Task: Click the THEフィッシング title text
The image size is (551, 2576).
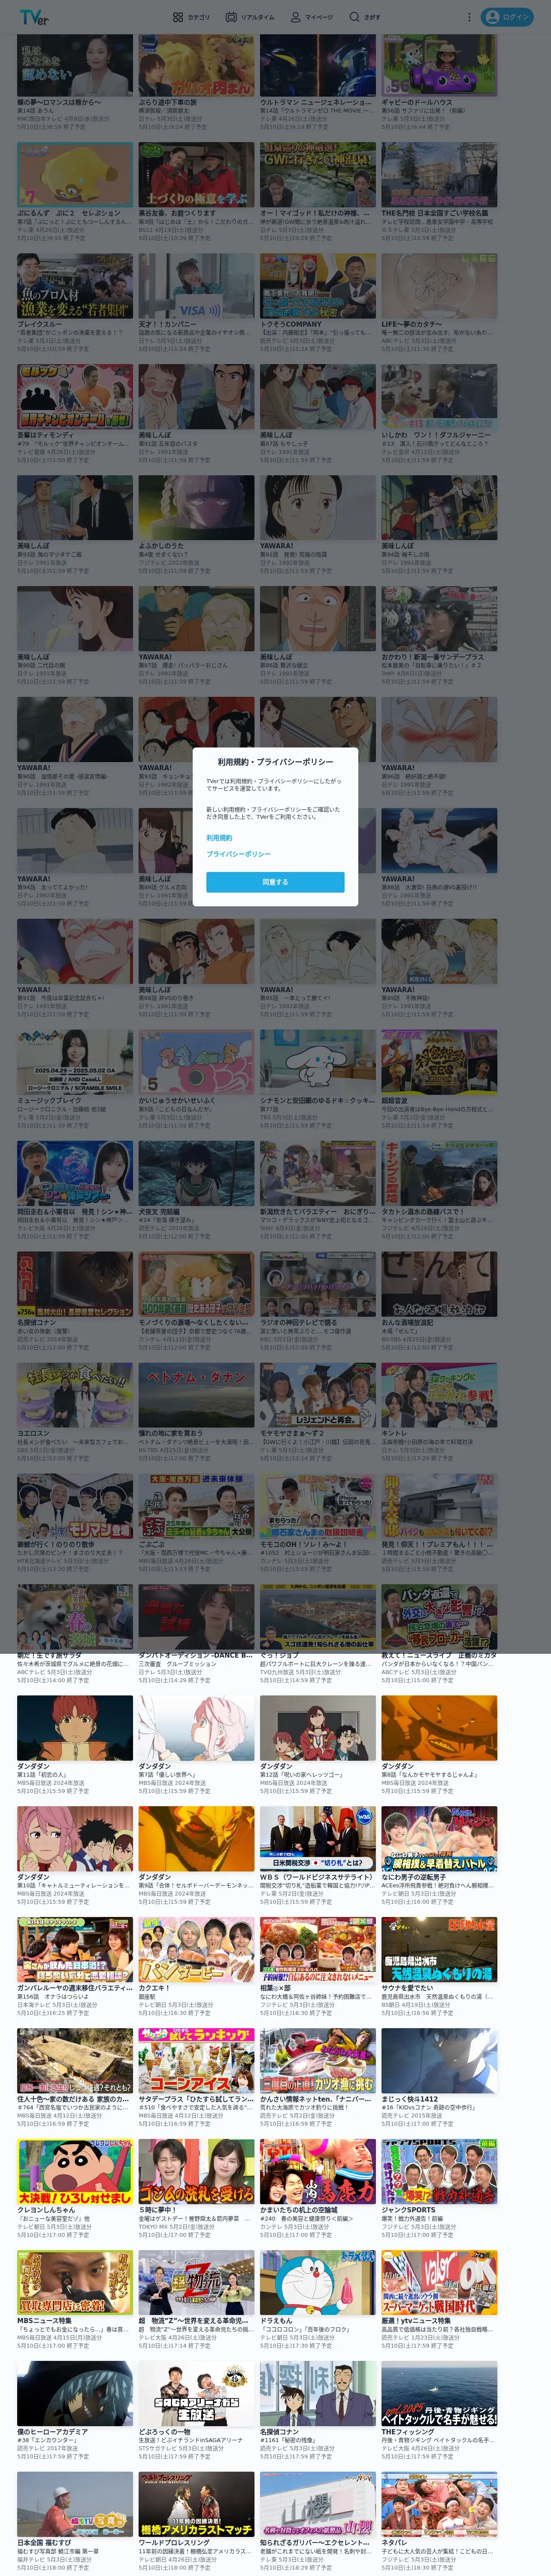Action: [x=408, y=2432]
